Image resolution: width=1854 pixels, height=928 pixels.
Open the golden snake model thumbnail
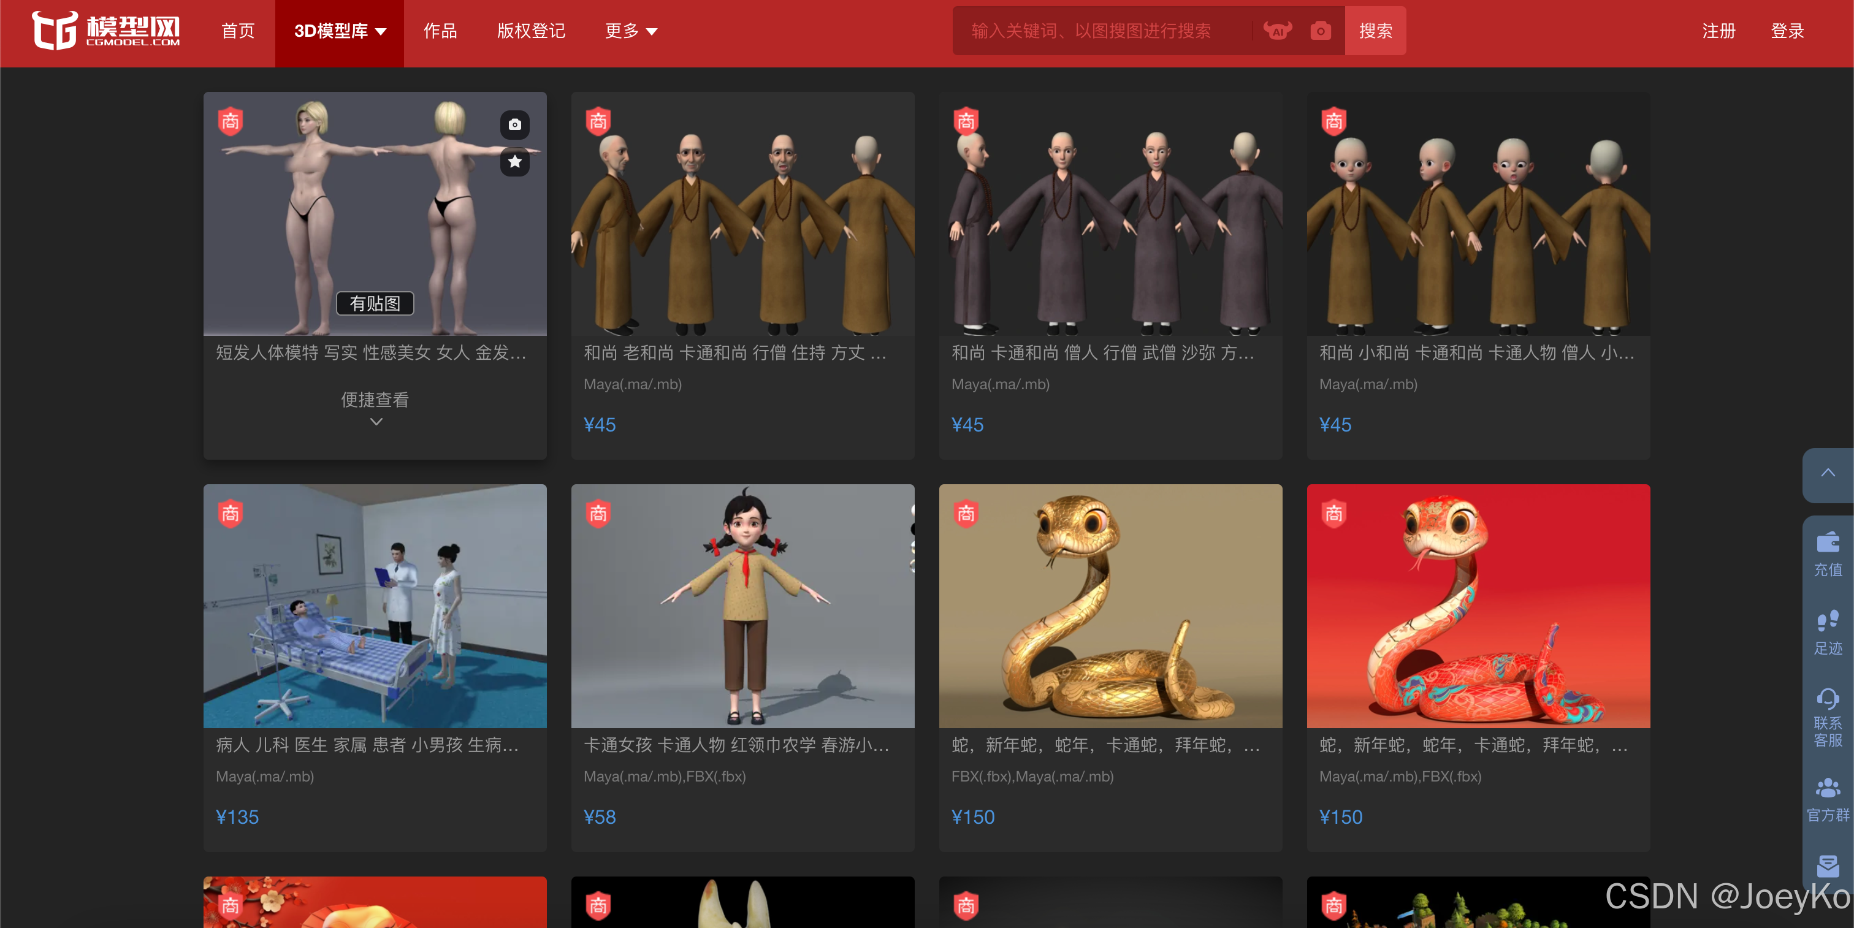click(1110, 606)
